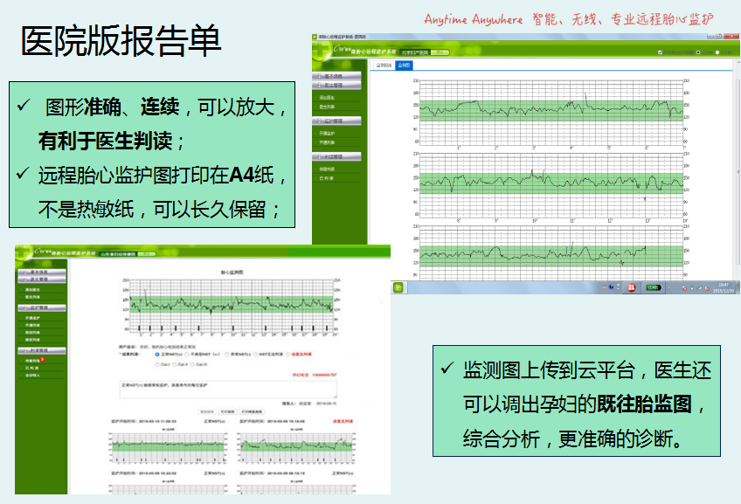The height and width of the screenshot is (504, 741).
Task: Click the red shield icon in the system tray
Action: click(708, 288)
